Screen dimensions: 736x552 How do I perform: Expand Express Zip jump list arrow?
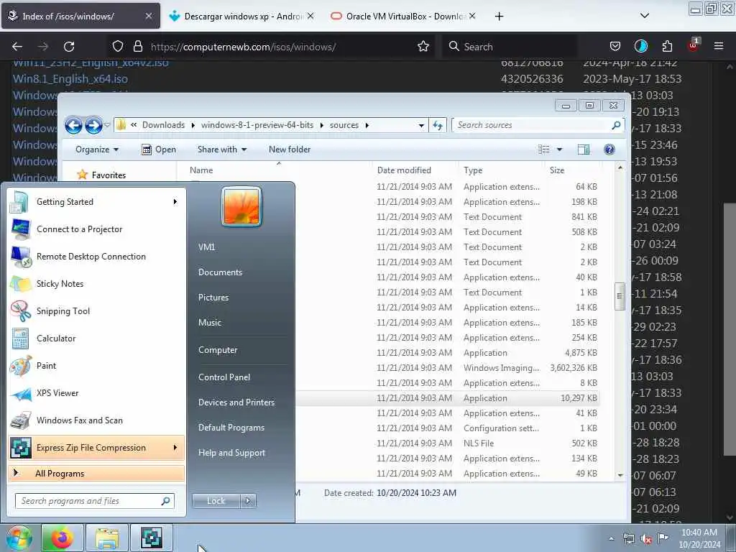tap(175, 448)
